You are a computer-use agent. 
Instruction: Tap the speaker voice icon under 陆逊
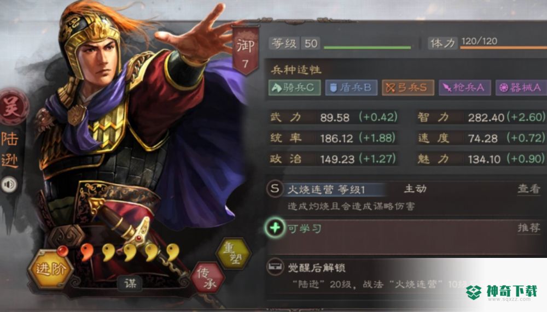9,184
